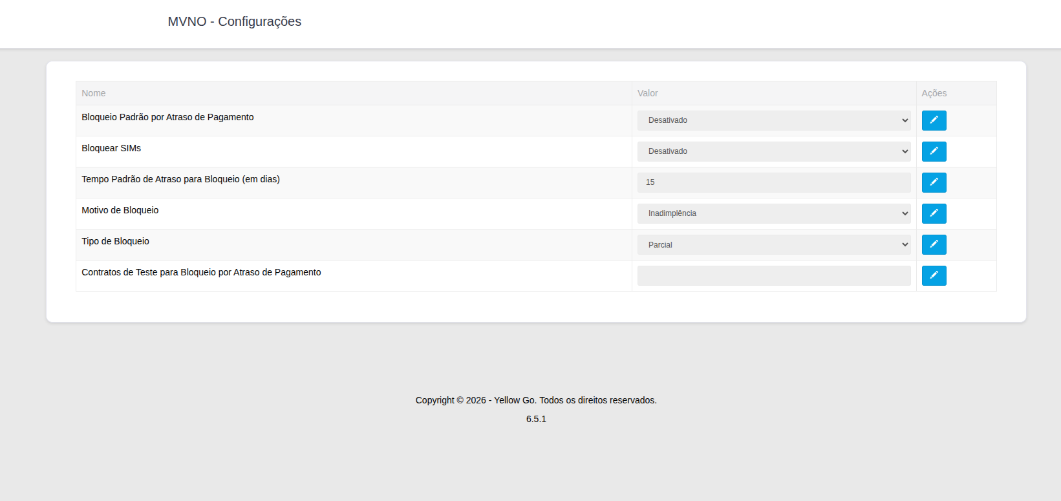Edit the Tempo Padrão de Atraso row
The width and height of the screenshot is (1061, 501).
pyautogui.click(x=934, y=182)
